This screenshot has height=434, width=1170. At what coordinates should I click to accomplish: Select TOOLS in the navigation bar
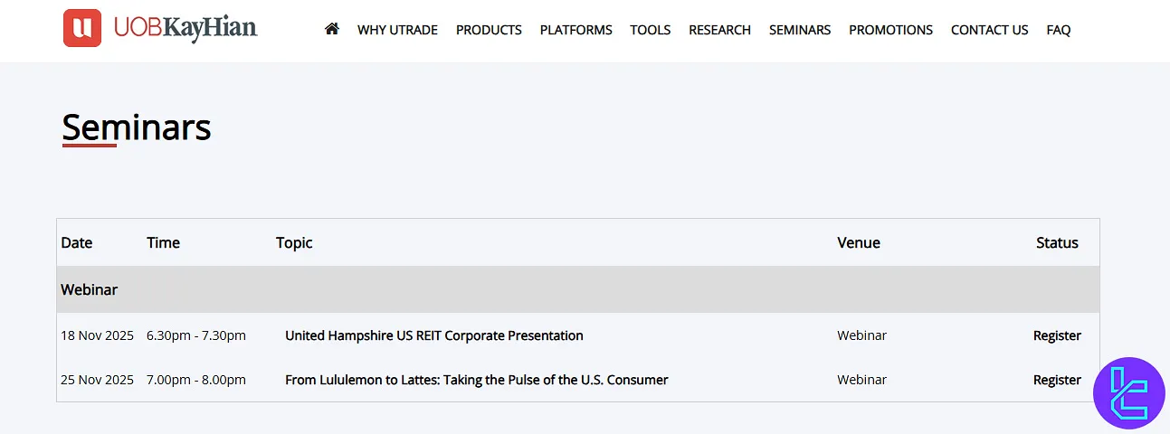pos(650,30)
